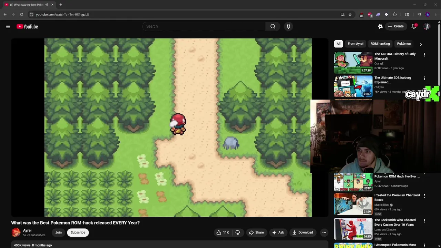Bookmark this page with the star
Viewport: 441px width, 248px height.
[350, 14]
